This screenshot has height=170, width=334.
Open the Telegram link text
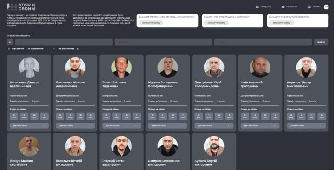pyautogui.click(x=266, y=7)
